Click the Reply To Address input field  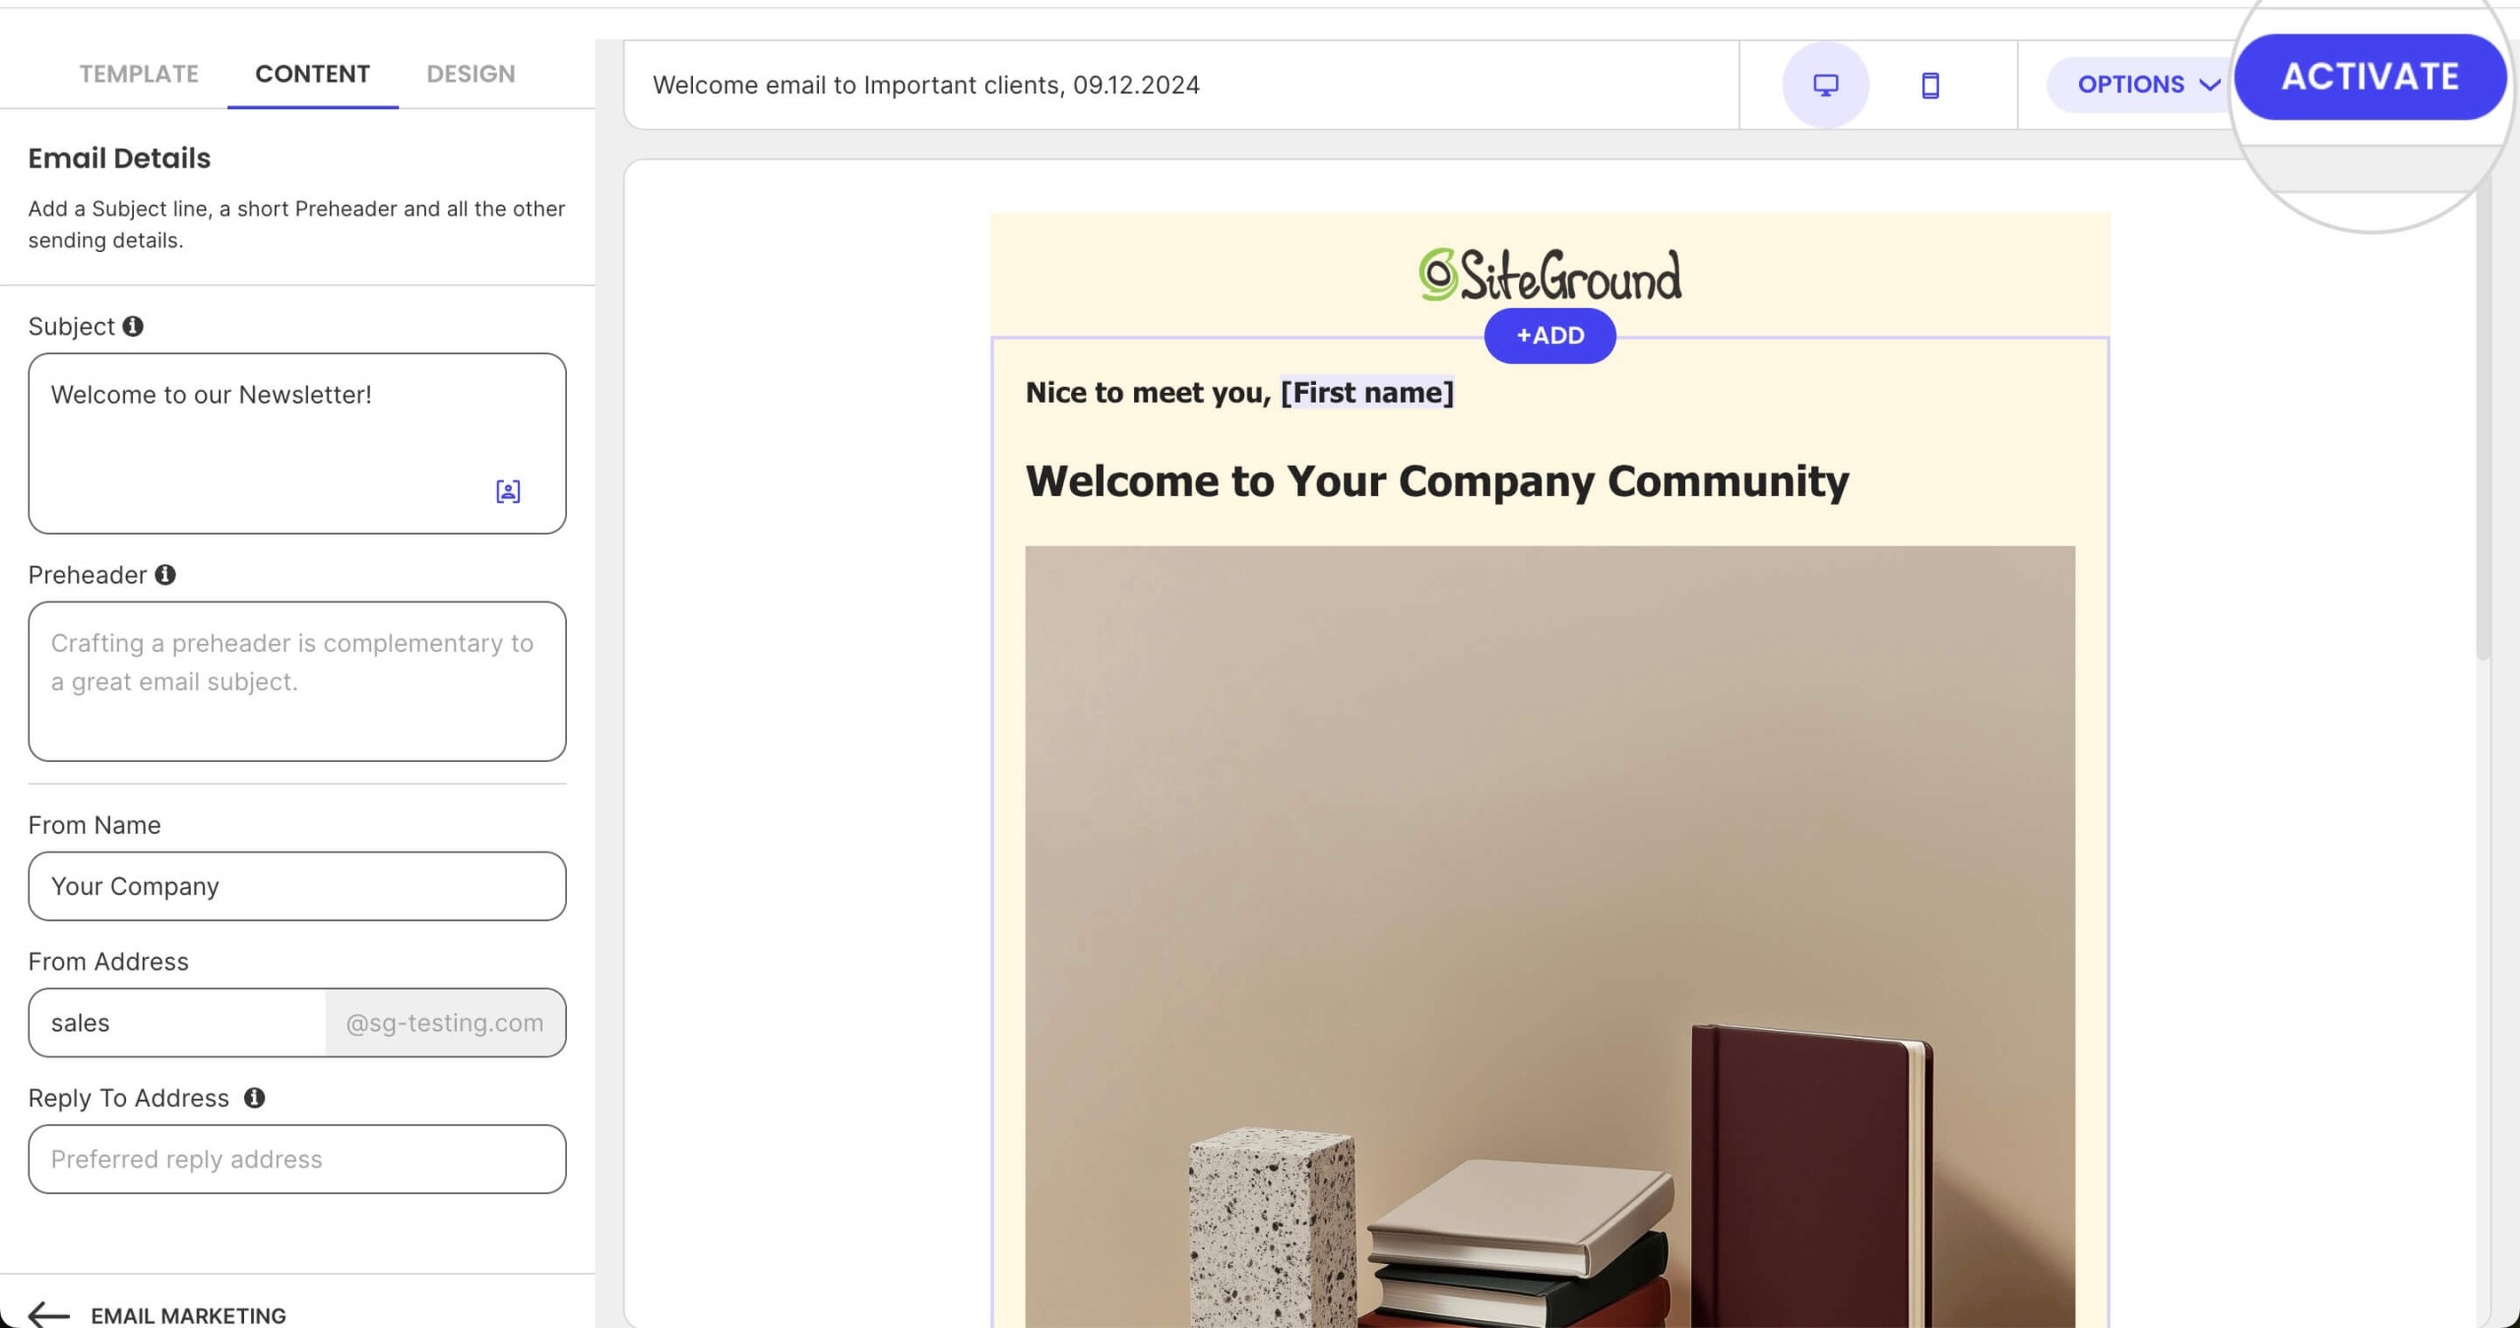(x=296, y=1158)
